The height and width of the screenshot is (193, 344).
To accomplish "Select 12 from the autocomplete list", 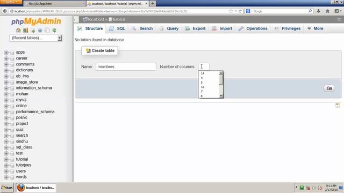I will tap(209, 87).
